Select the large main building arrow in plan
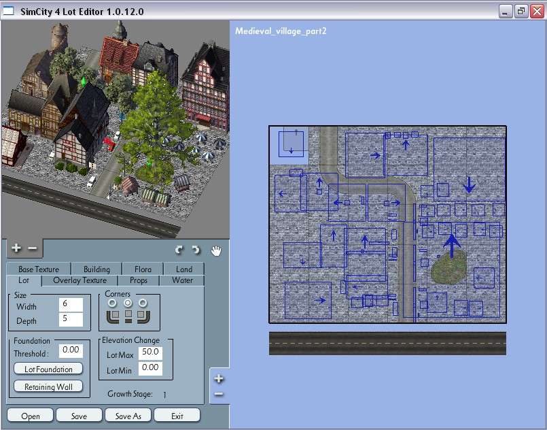Image resolution: width=547 pixels, height=430 pixels. pyautogui.click(x=452, y=246)
